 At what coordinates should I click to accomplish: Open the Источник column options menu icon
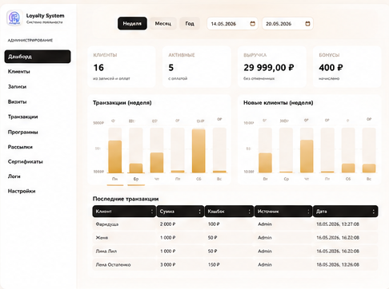pyautogui.click(x=308, y=212)
